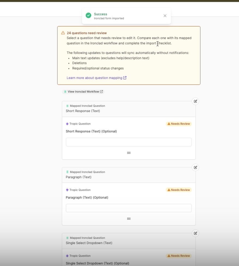Edit the Single Select Dropdown question via pencil

[195, 233]
